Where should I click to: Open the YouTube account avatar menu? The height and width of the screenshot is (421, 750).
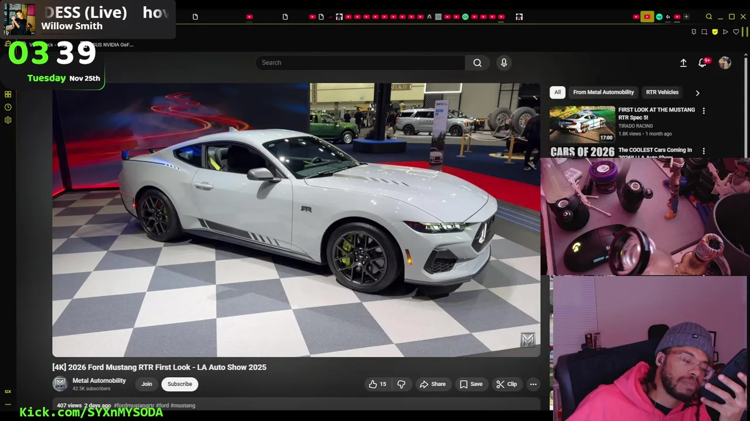(x=725, y=63)
